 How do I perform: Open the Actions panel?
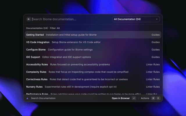[x=145, y=98]
